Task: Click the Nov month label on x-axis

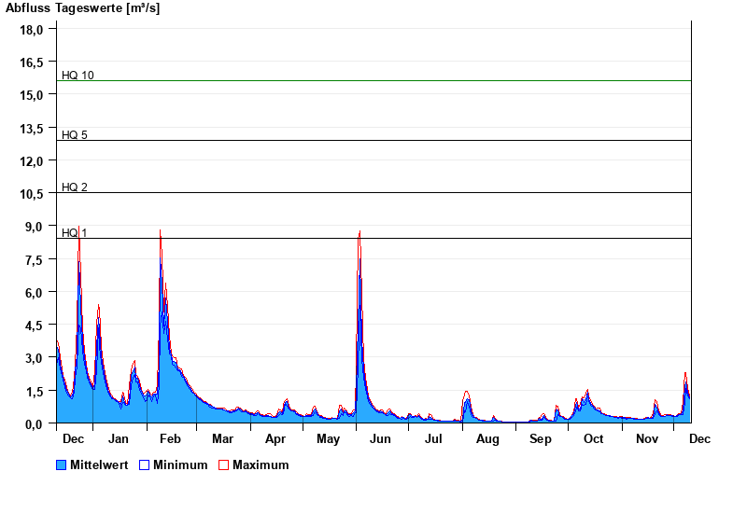Action: [x=646, y=438]
